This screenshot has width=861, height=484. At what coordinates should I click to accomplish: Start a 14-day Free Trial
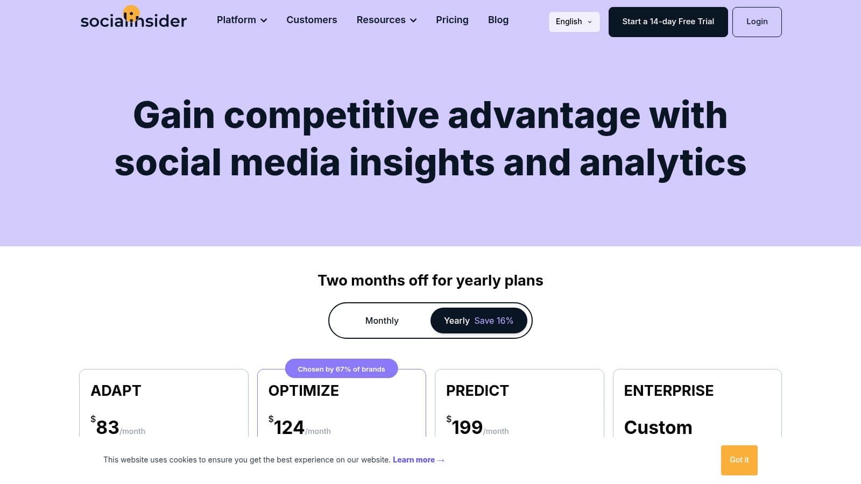click(x=668, y=22)
